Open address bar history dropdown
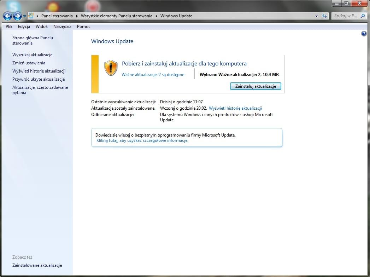The width and height of the screenshot is (370, 277). [316, 16]
